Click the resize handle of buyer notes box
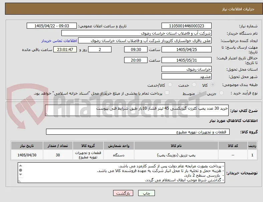263x202 pixels. click(19, 181)
